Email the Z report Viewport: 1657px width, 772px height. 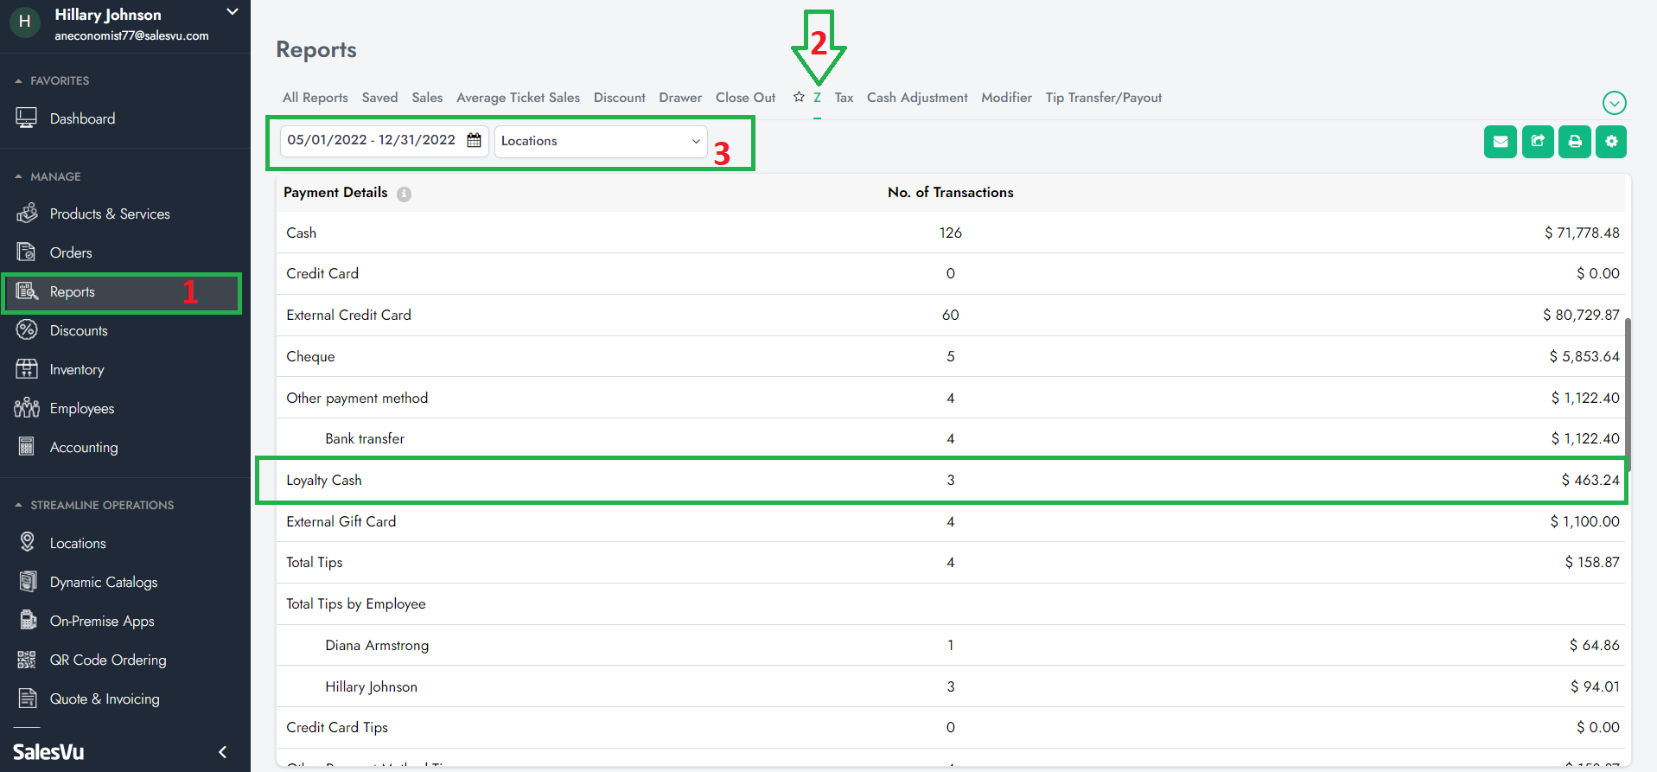coord(1500,142)
